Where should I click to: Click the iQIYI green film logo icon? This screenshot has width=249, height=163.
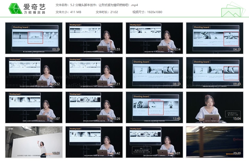coord(15,8)
